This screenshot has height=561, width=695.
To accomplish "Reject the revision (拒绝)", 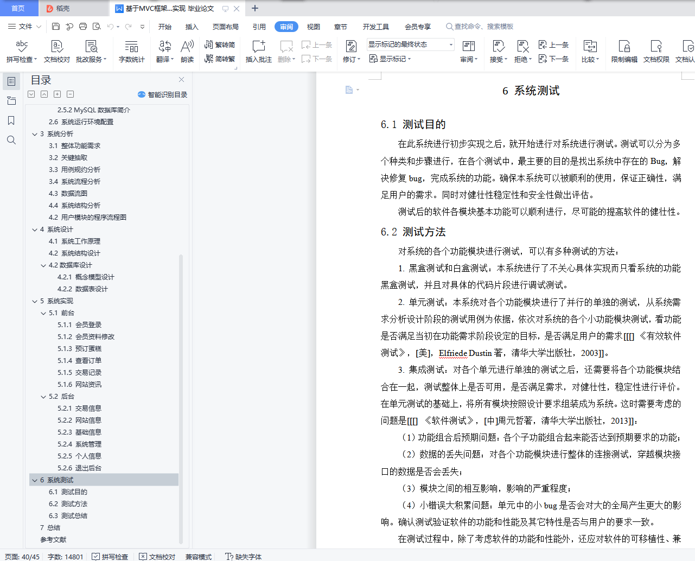I will tap(522, 52).
